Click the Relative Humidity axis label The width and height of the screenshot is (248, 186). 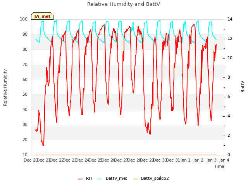coord(5,88)
